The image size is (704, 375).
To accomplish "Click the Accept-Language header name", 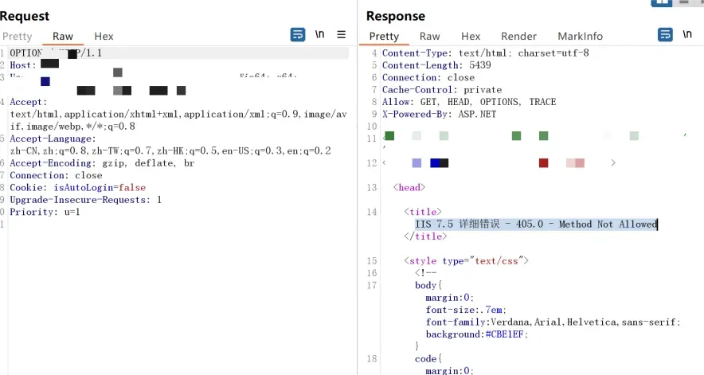I will [53, 139].
